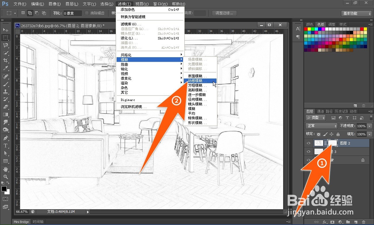Choose 表面模糊 from blur submenu
Viewport: 374px width, 225px height.
[x=200, y=76]
